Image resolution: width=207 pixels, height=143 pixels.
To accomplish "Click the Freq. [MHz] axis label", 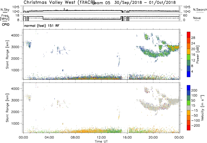I will point(5,17).
